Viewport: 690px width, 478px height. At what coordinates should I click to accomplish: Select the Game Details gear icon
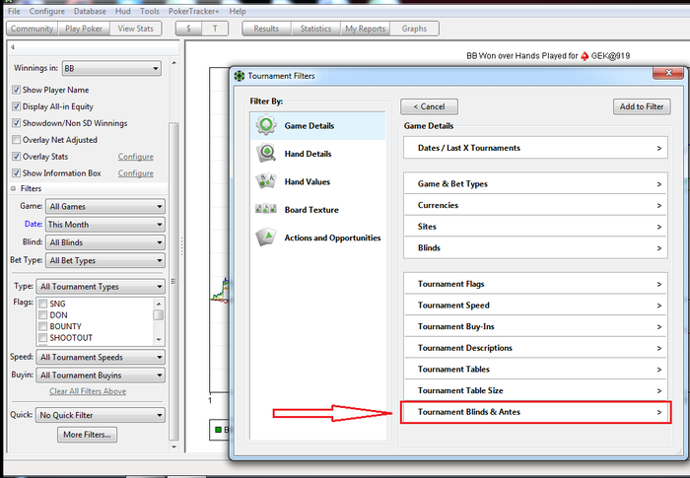click(266, 125)
